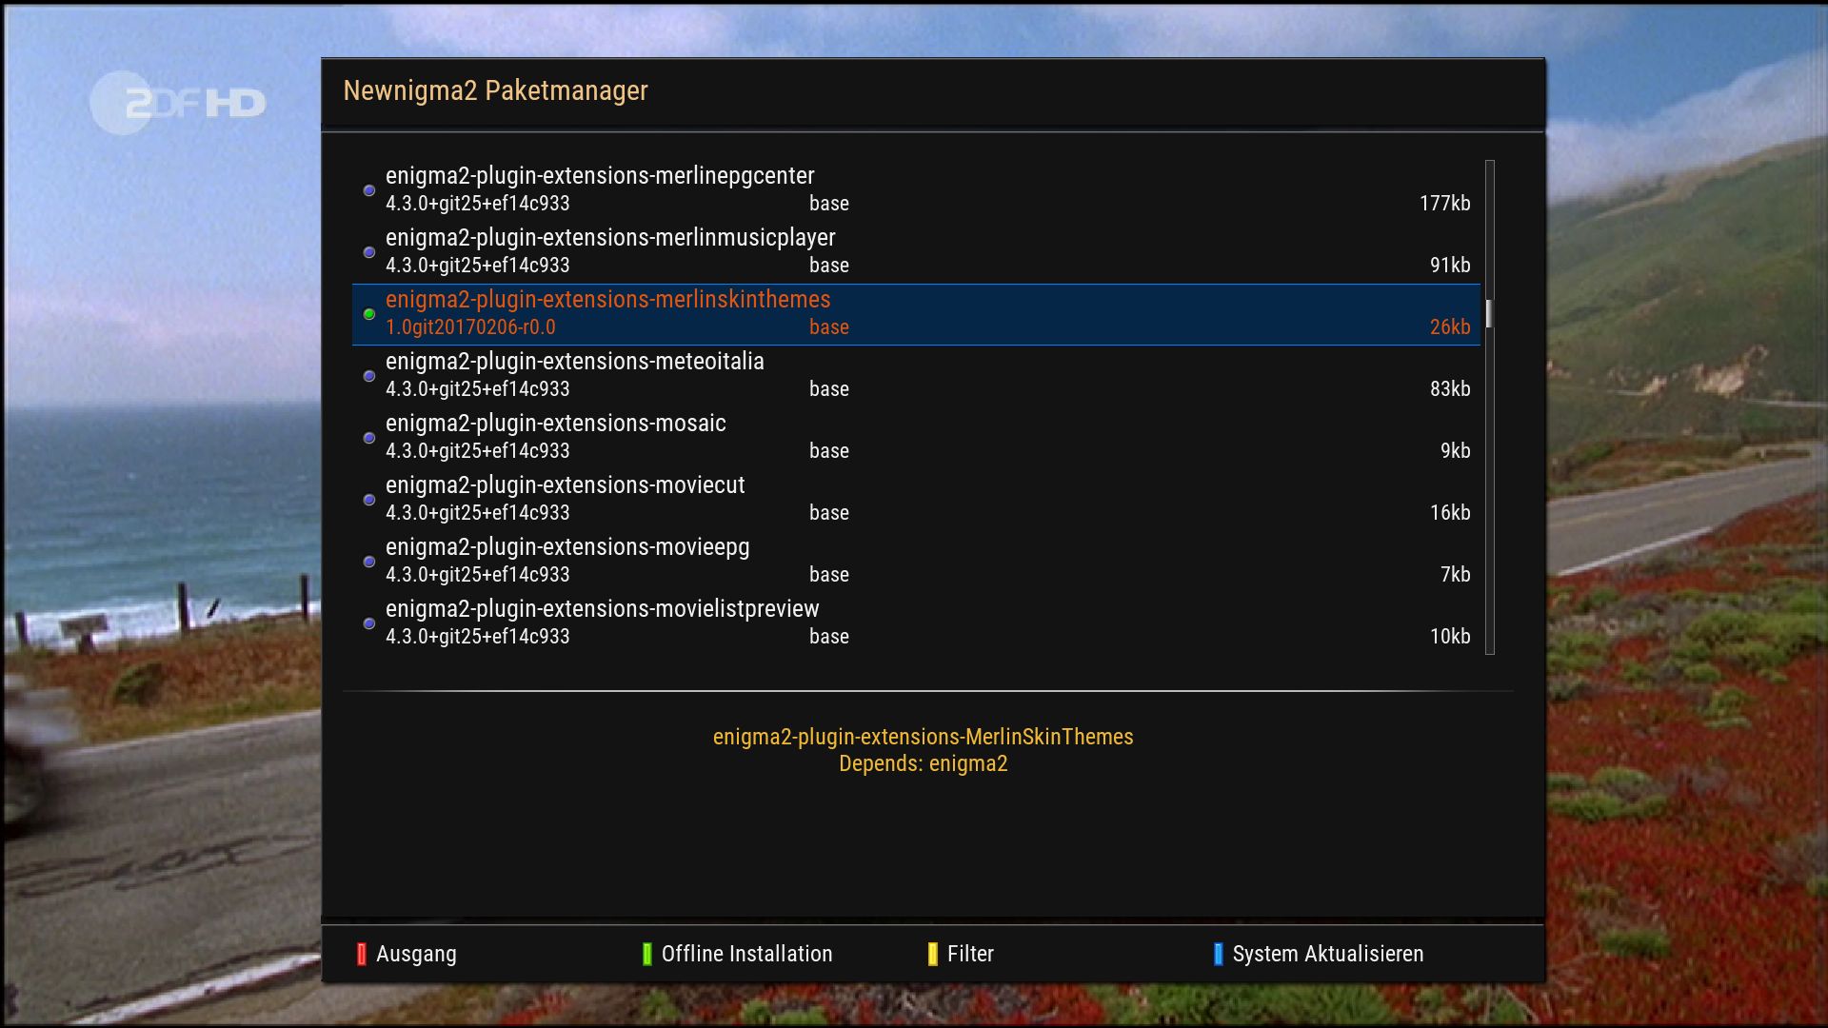The height and width of the screenshot is (1028, 1828).
Task: Click the 7kb size value
Action: 1455,575
